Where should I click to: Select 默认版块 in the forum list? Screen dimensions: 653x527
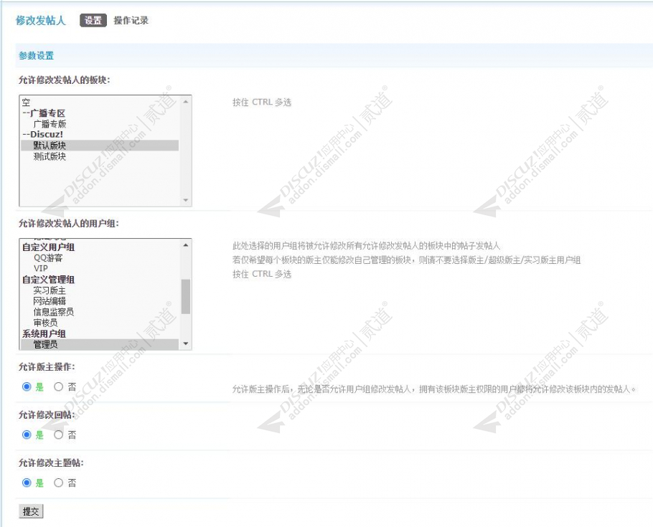[x=100, y=146]
